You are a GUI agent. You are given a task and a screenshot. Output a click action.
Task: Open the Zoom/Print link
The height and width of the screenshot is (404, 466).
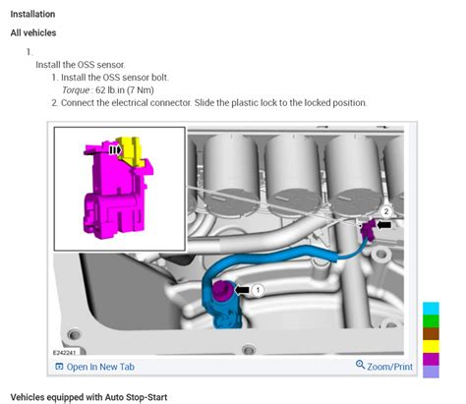(x=389, y=367)
